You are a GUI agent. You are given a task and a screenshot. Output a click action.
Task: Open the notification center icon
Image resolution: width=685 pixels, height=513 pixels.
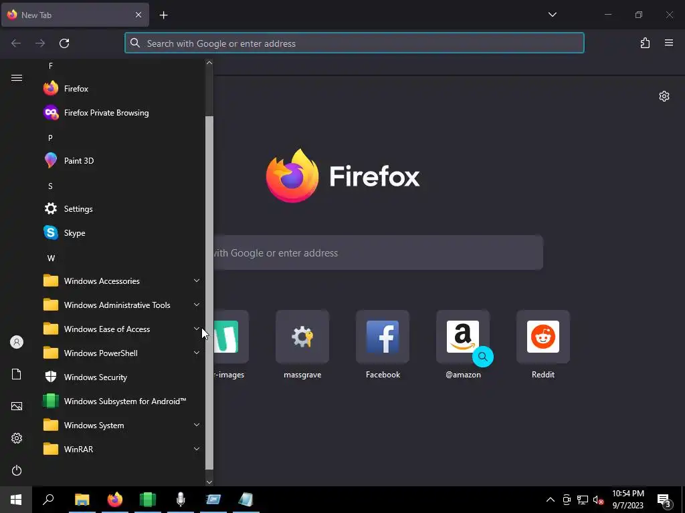(x=664, y=500)
